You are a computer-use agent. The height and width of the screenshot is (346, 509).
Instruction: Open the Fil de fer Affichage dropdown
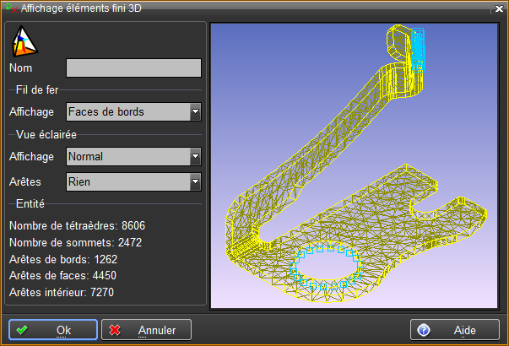133,112
